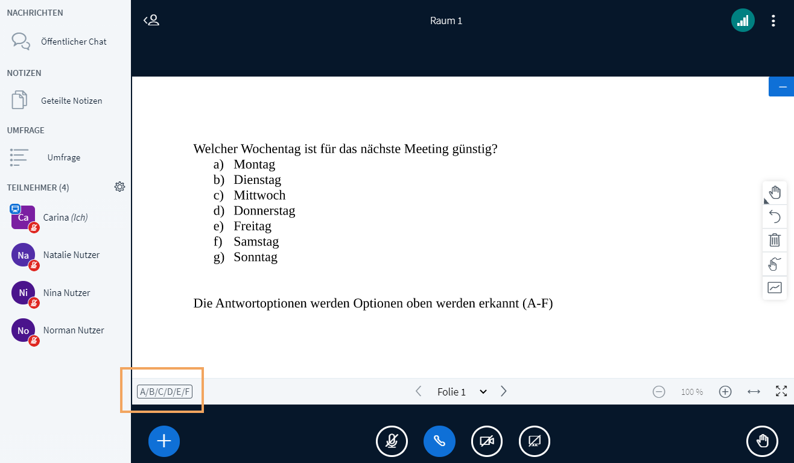
Task: Go to the previous slide
Action: [419, 391]
